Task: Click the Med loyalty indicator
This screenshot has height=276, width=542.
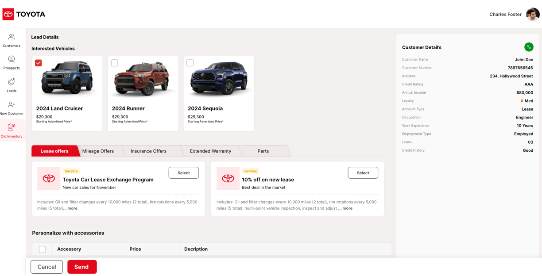Action: pos(527,101)
